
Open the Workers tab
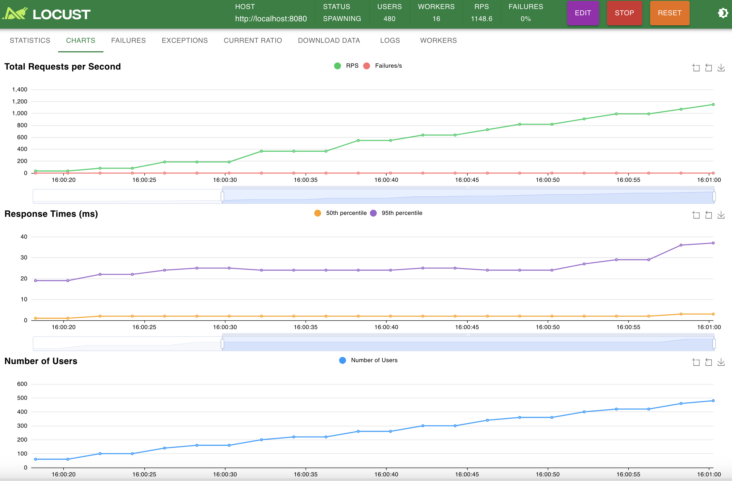pyautogui.click(x=438, y=41)
